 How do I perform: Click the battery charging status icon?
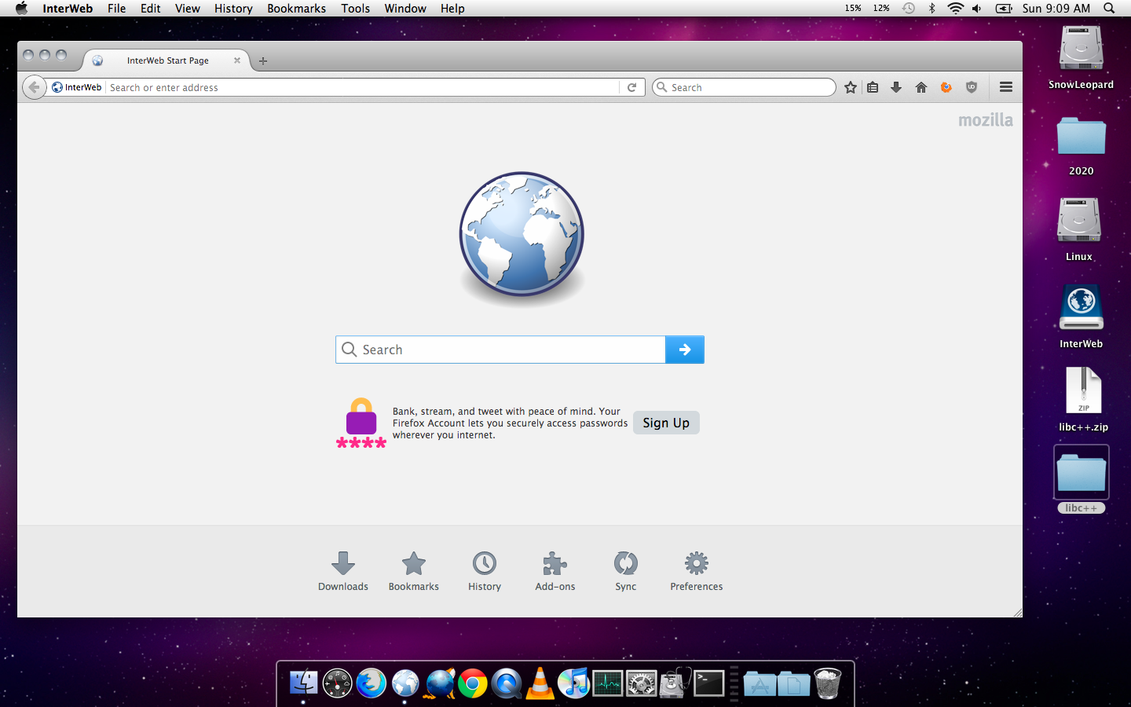1004,9
